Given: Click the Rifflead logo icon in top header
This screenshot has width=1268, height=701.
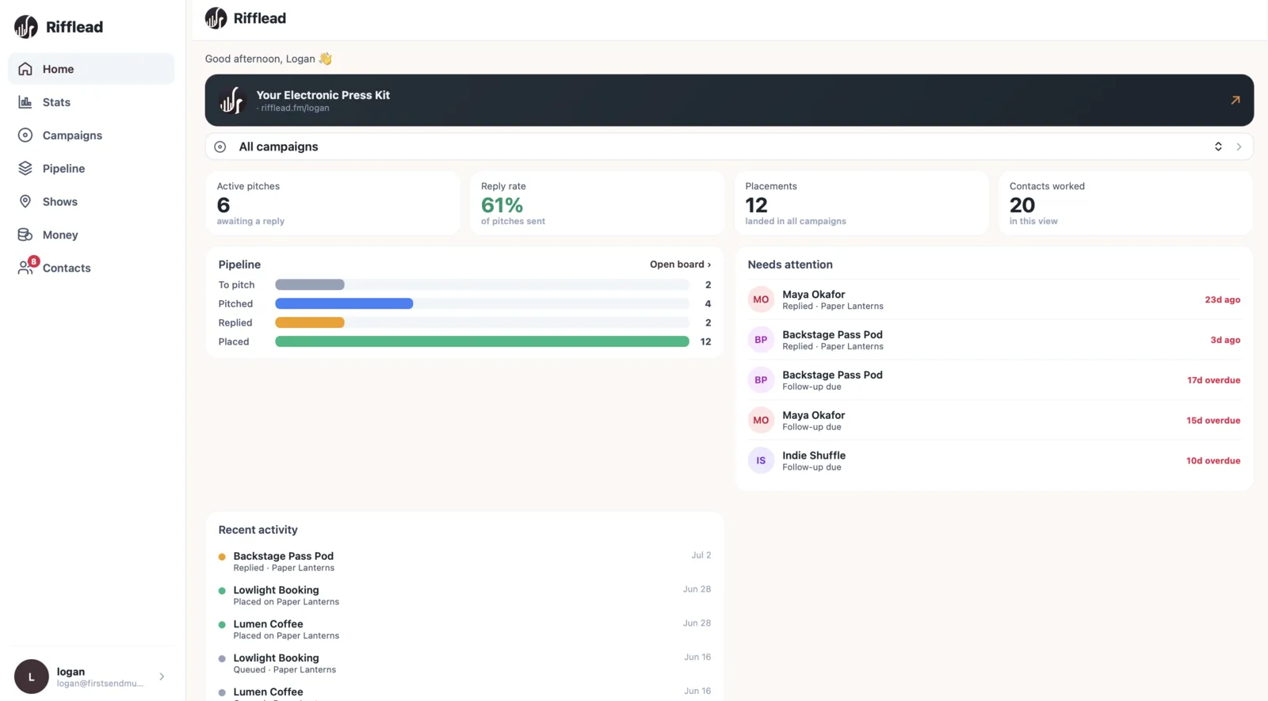Looking at the screenshot, I should [216, 18].
